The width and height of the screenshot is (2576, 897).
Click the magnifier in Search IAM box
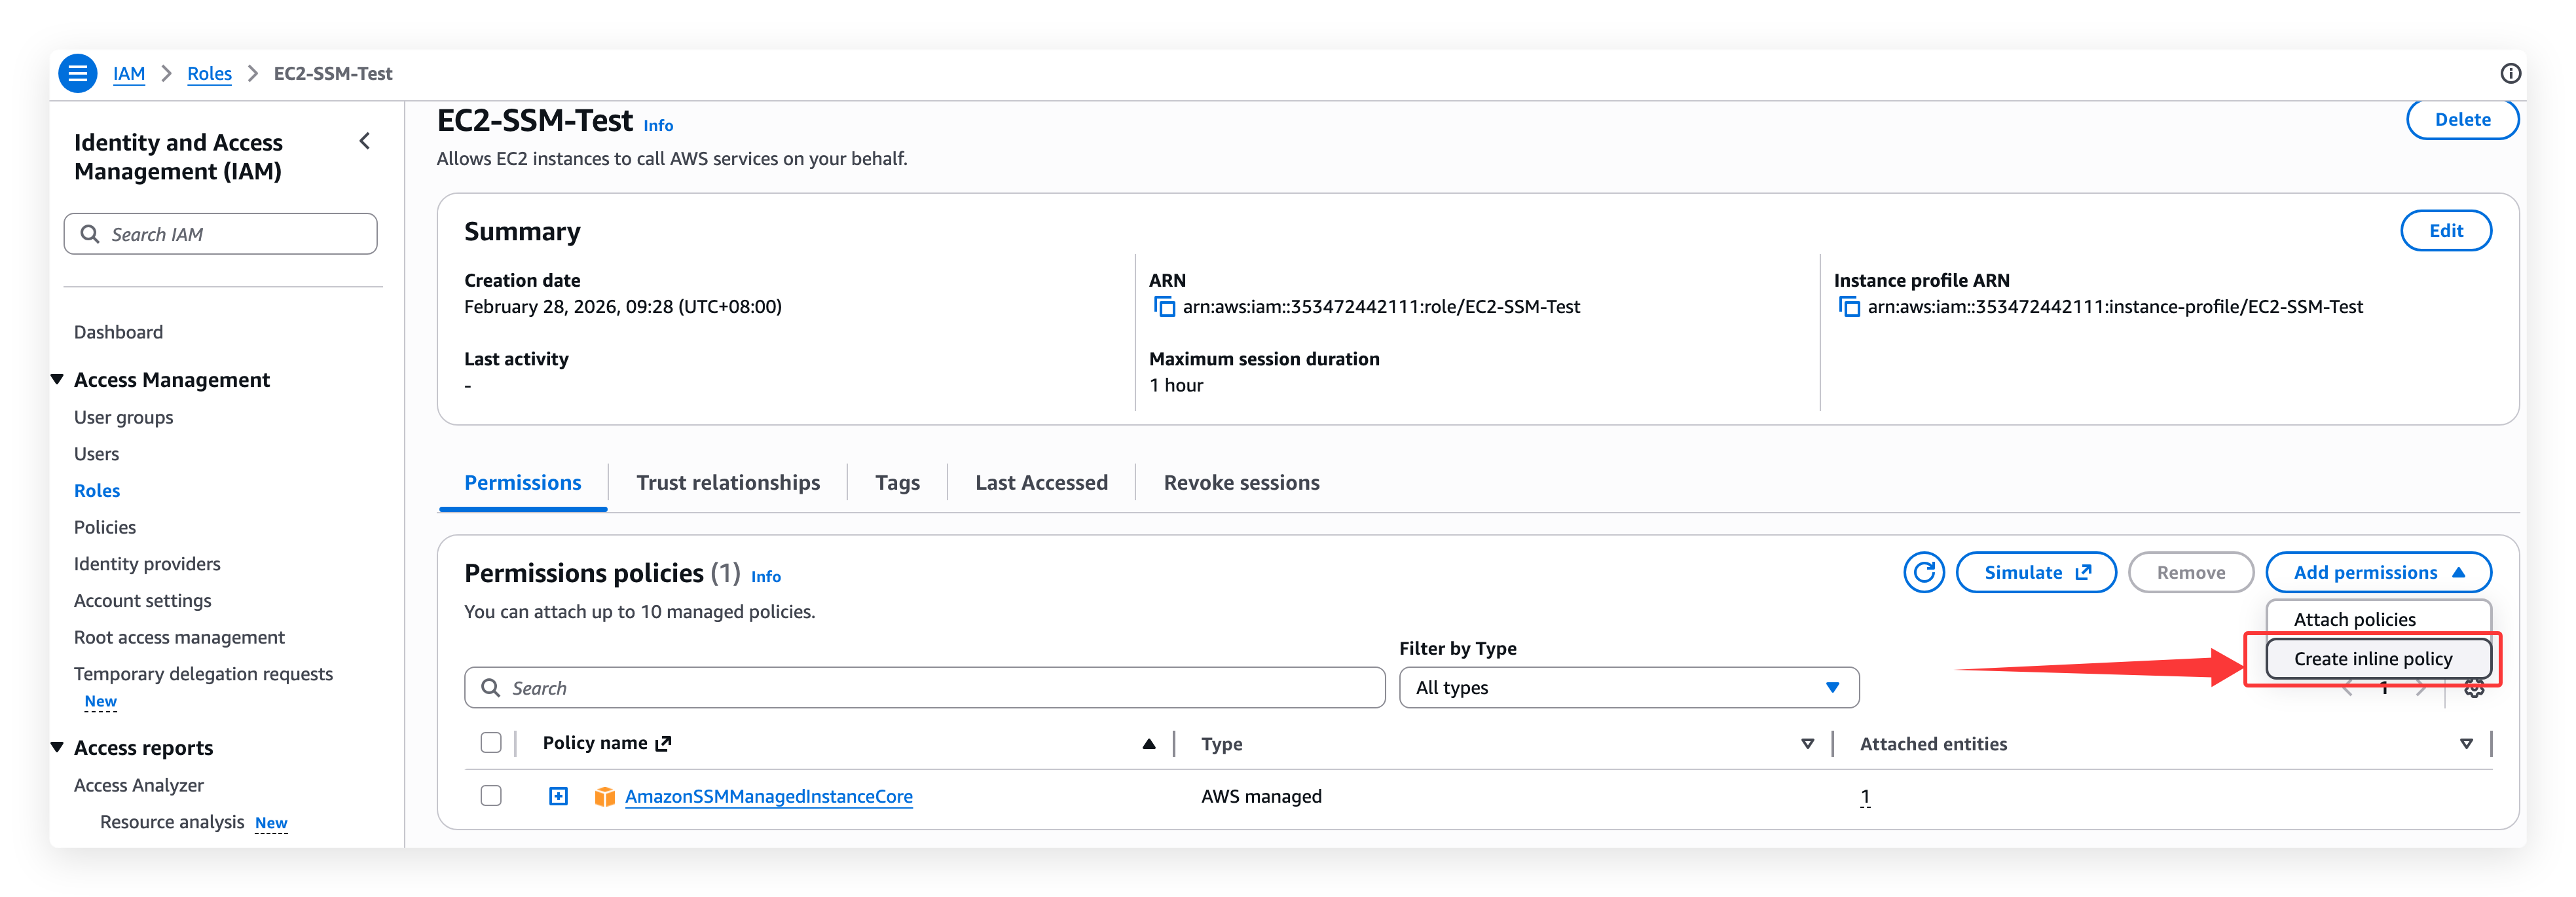tap(90, 234)
